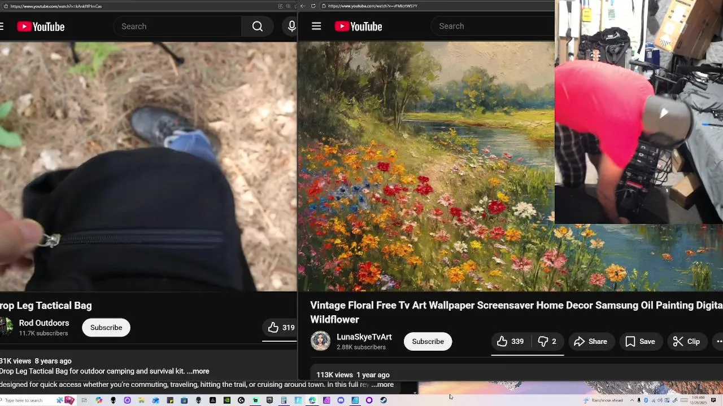The height and width of the screenshot is (406, 723).
Task: Open the volume speaker tray icon
Action: (x=660, y=400)
